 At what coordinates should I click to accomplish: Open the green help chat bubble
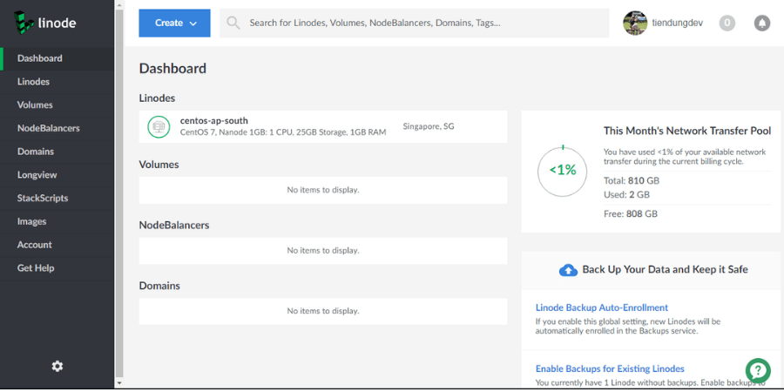pyautogui.click(x=758, y=370)
